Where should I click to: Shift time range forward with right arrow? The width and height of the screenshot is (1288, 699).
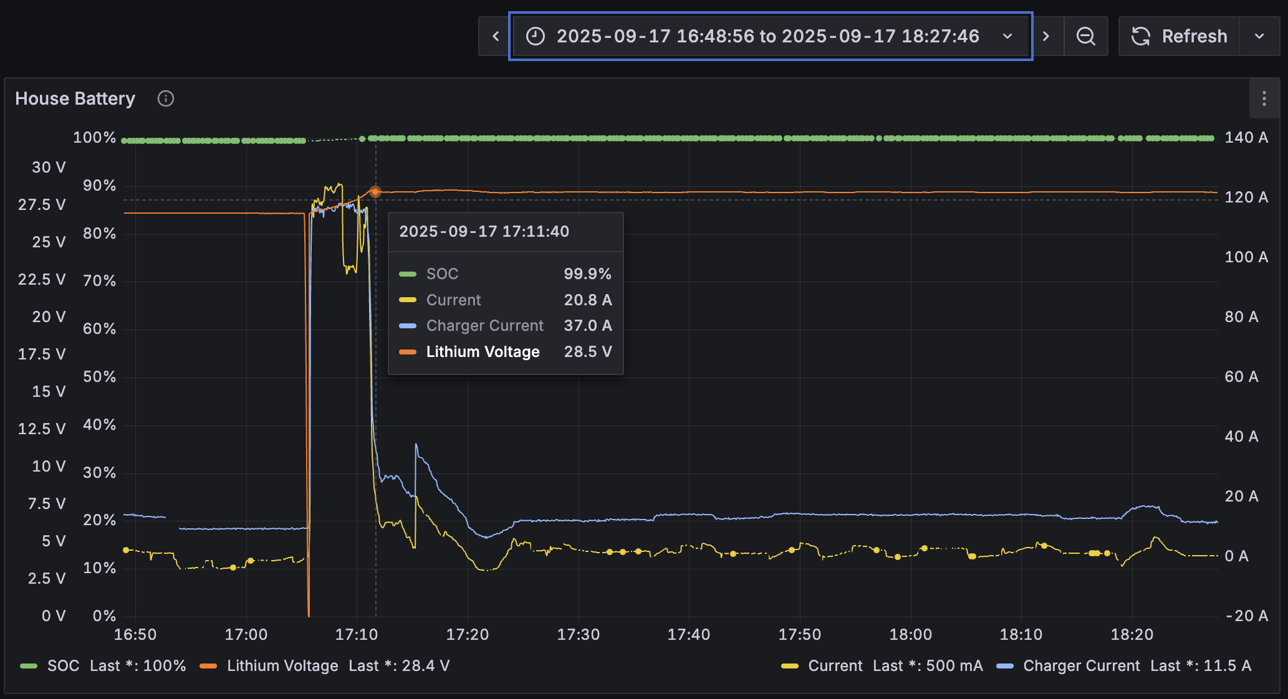click(x=1047, y=36)
